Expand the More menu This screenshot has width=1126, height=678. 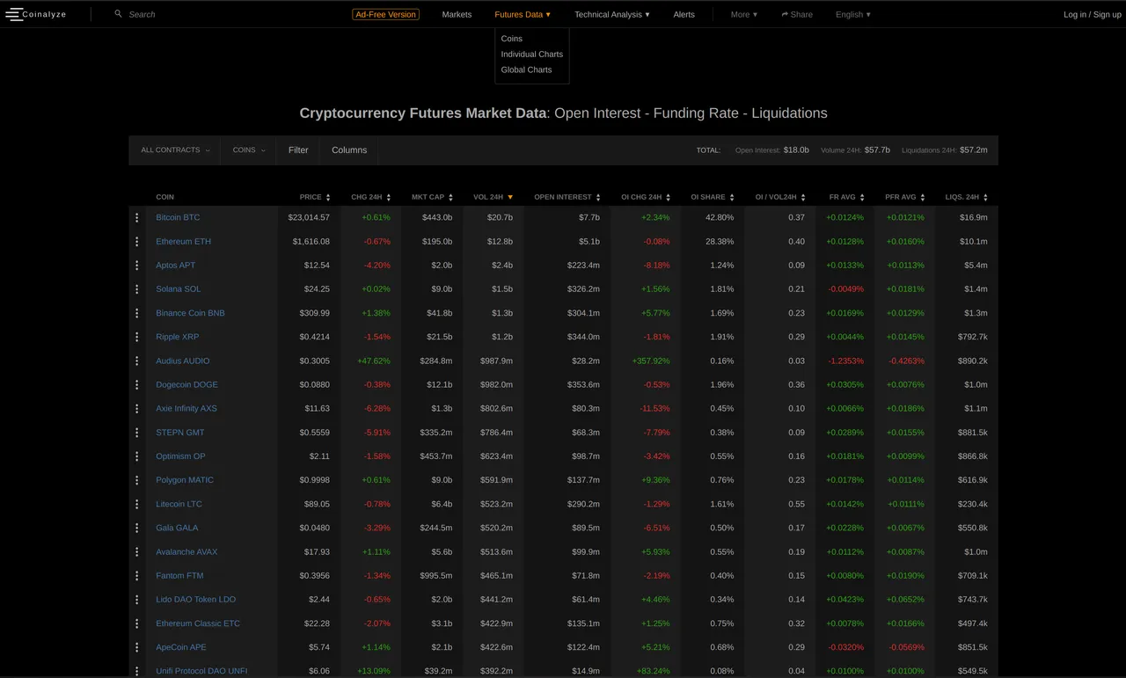point(744,14)
